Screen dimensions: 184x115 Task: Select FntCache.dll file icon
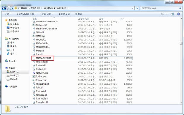[x=34, y=62]
